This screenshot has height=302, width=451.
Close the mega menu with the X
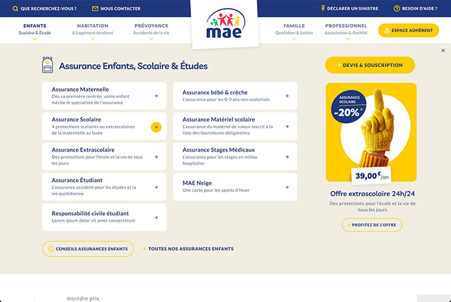443,51
